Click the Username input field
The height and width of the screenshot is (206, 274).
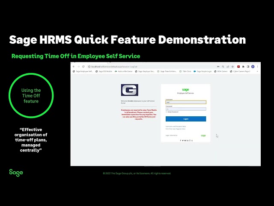(x=186, y=102)
